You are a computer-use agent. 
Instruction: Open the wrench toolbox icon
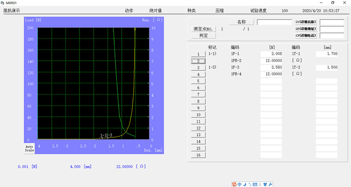pos(270,184)
